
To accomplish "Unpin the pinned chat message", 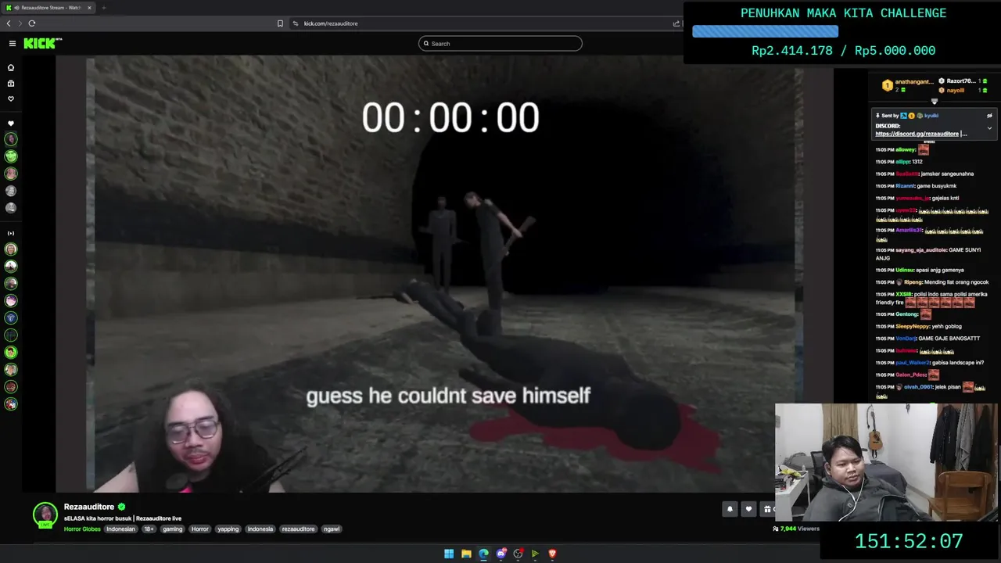I will [989, 116].
